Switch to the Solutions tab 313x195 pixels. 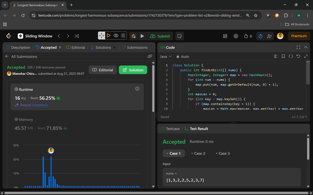click(101, 47)
